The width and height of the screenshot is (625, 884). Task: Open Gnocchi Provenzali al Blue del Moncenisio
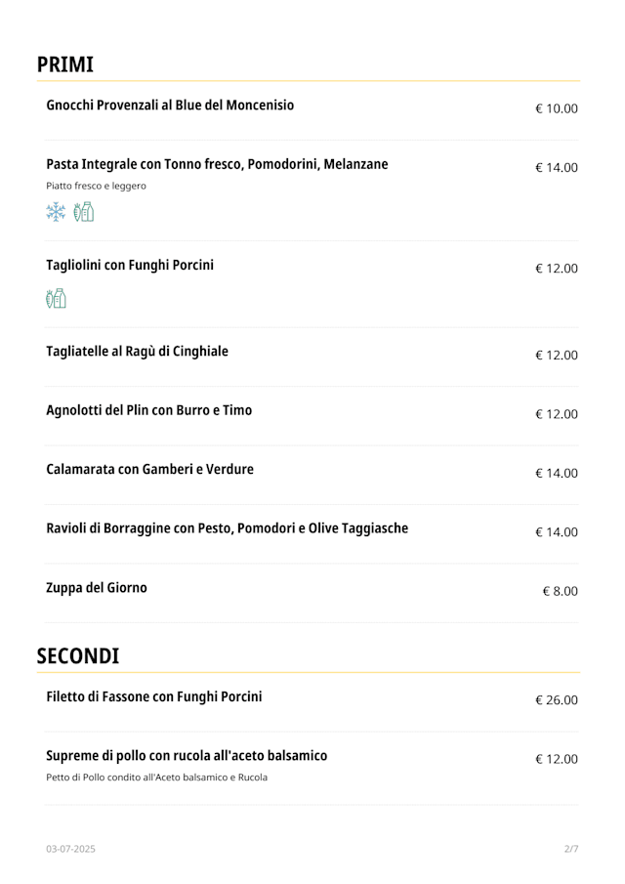(x=170, y=105)
